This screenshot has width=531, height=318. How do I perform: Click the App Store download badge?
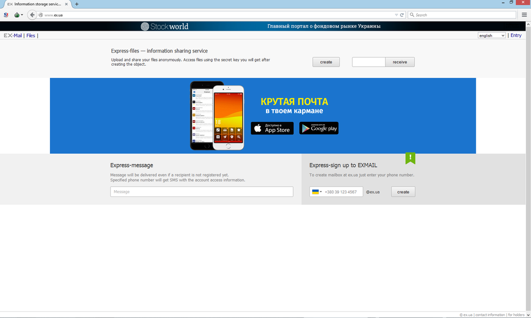(272, 128)
